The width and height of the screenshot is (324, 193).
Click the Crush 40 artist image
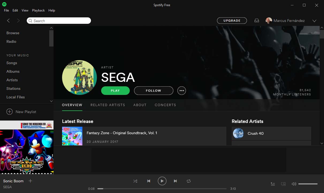[x=238, y=133]
